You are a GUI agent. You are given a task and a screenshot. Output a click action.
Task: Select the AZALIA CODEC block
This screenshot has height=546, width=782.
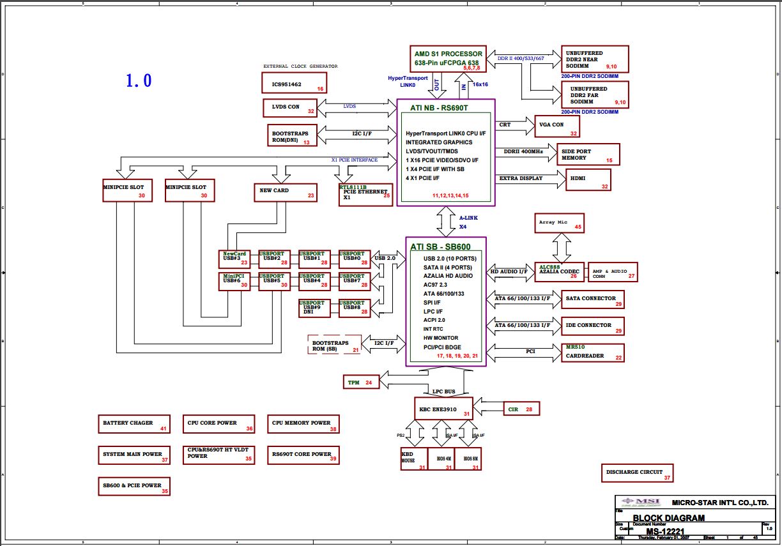(560, 273)
